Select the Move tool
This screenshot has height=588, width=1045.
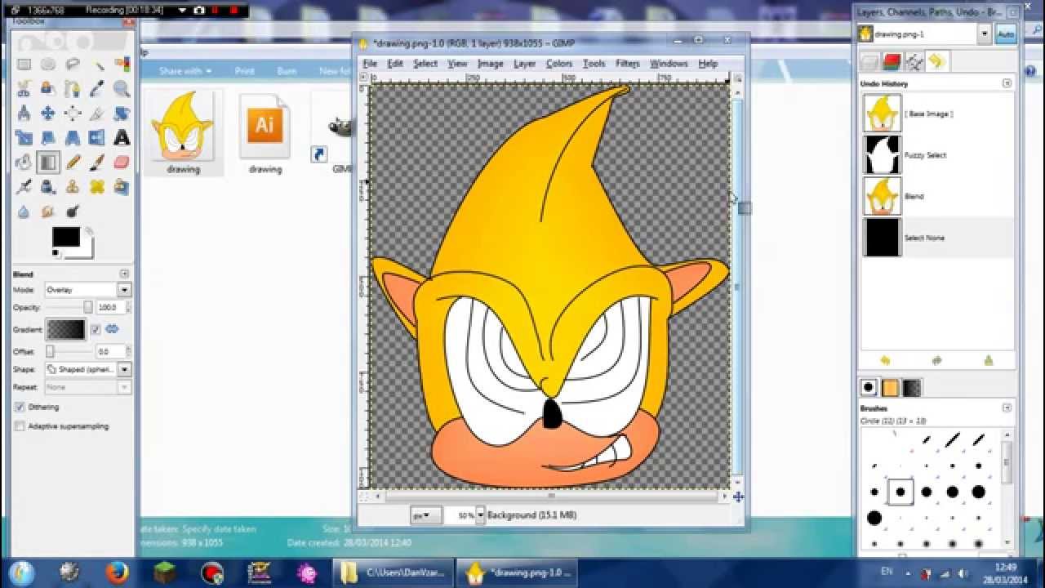point(48,114)
